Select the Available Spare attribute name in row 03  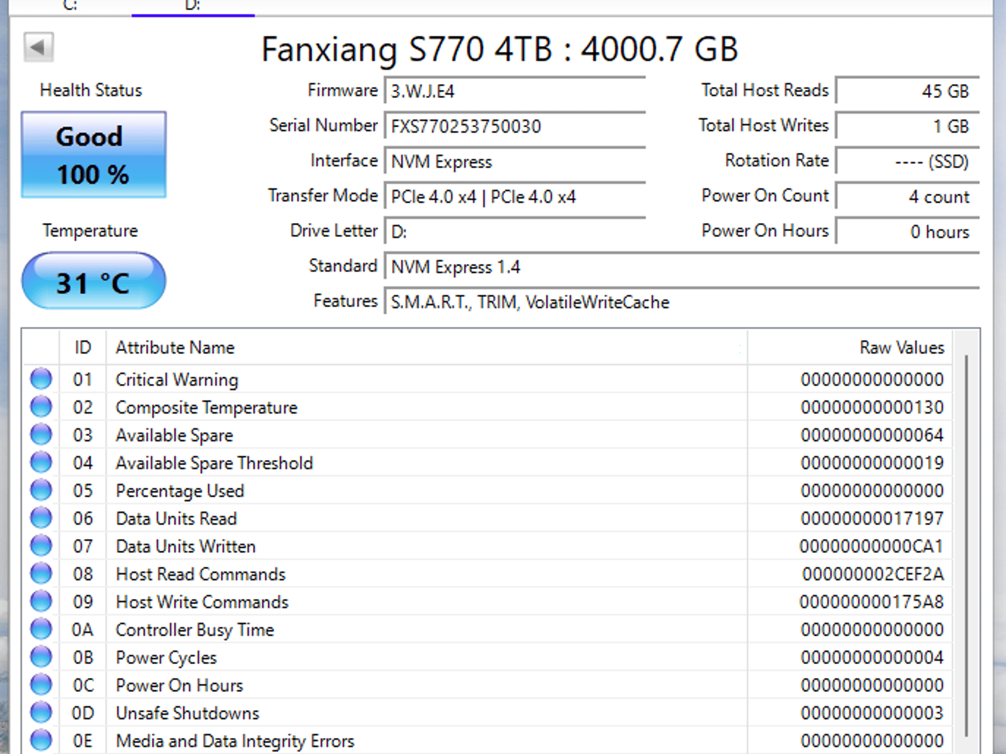[x=174, y=435]
